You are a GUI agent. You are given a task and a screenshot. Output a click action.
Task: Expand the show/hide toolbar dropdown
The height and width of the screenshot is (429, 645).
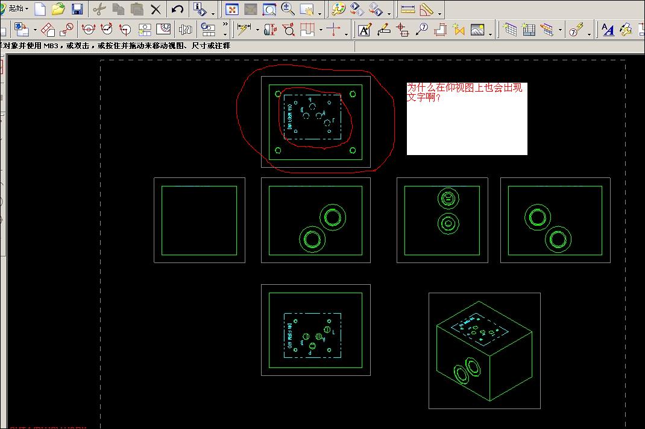389,14
